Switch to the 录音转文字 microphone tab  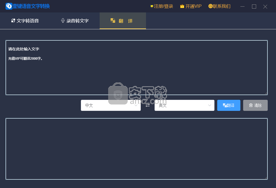click(x=75, y=21)
